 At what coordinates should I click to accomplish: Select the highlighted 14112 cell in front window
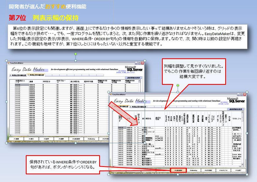122,128
